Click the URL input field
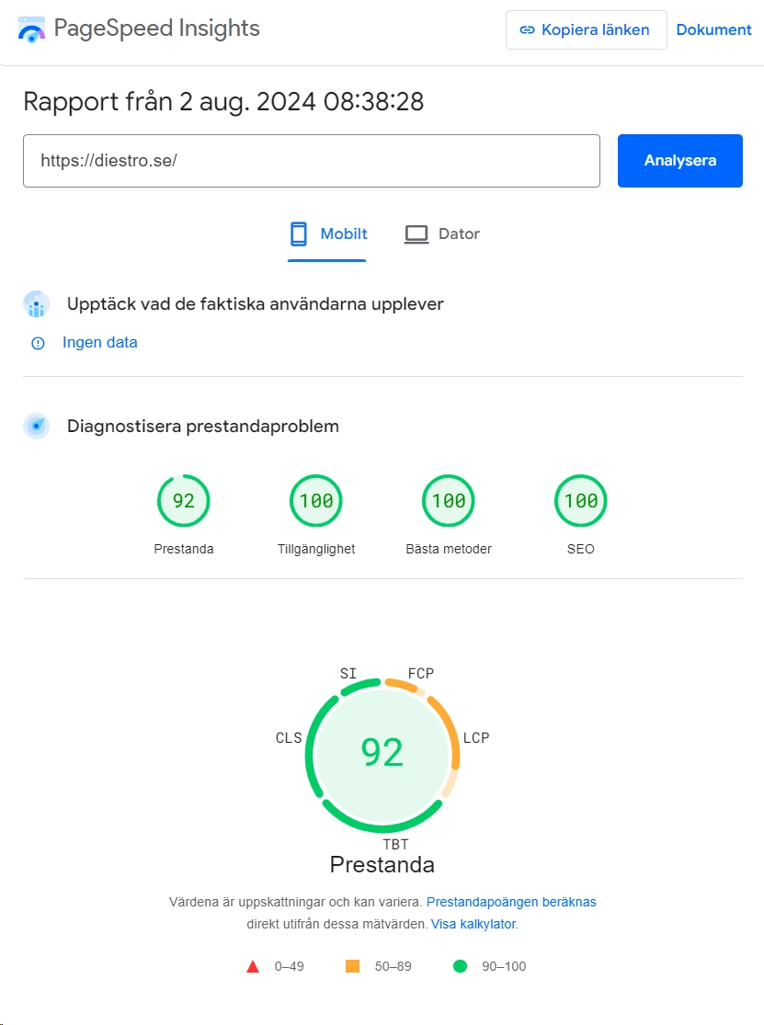The width and height of the screenshot is (764, 1025). (x=311, y=161)
